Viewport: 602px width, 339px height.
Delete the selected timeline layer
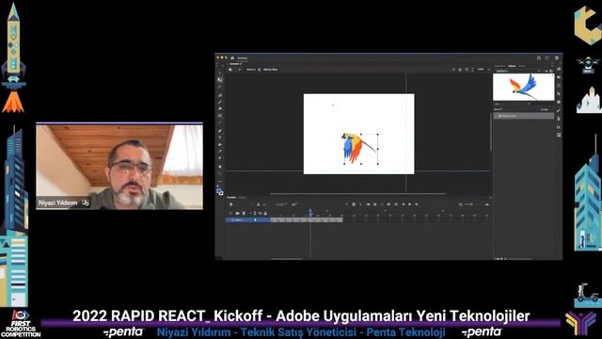[x=244, y=213]
